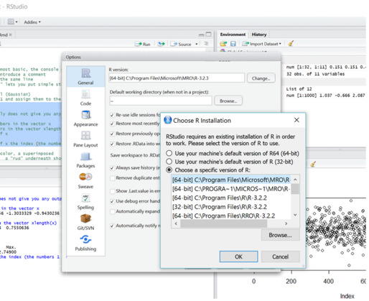Toggle Automatically expand tracebacks checkbox
Image resolution: width=369 pixels, height=301 pixels.
click(x=112, y=212)
